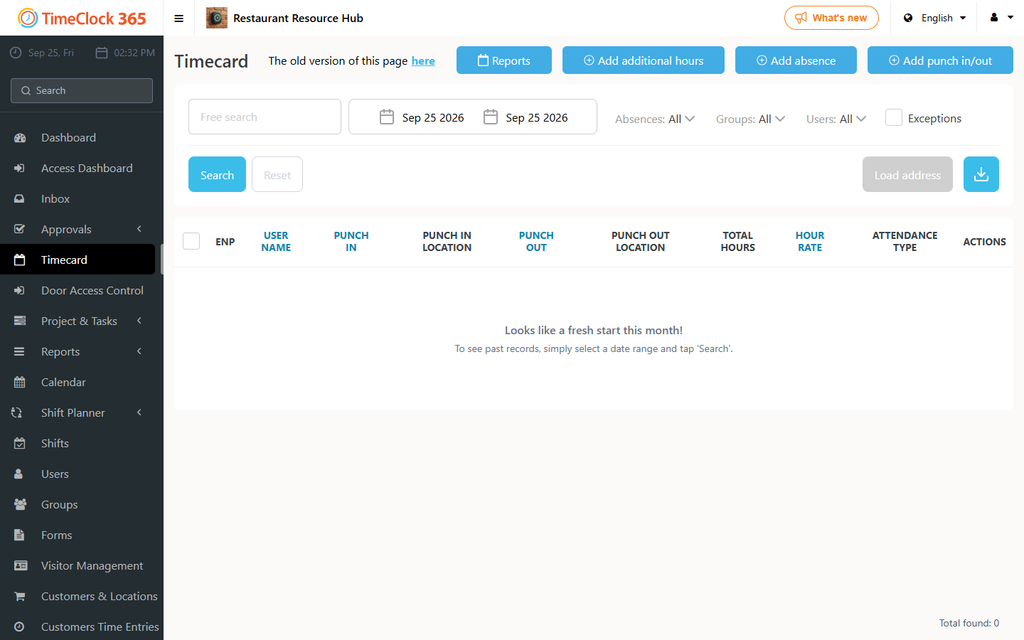Click the Forms document icon
This screenshot has width=1024, height=640.
tap(20, 535)
